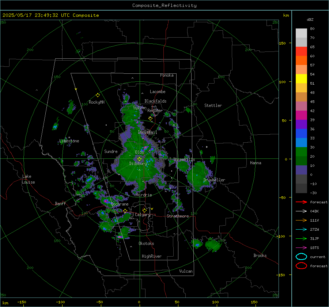The height and width of the screenshot is (307, 329).
Task: Click the Banff label
Action: [60, 203]
